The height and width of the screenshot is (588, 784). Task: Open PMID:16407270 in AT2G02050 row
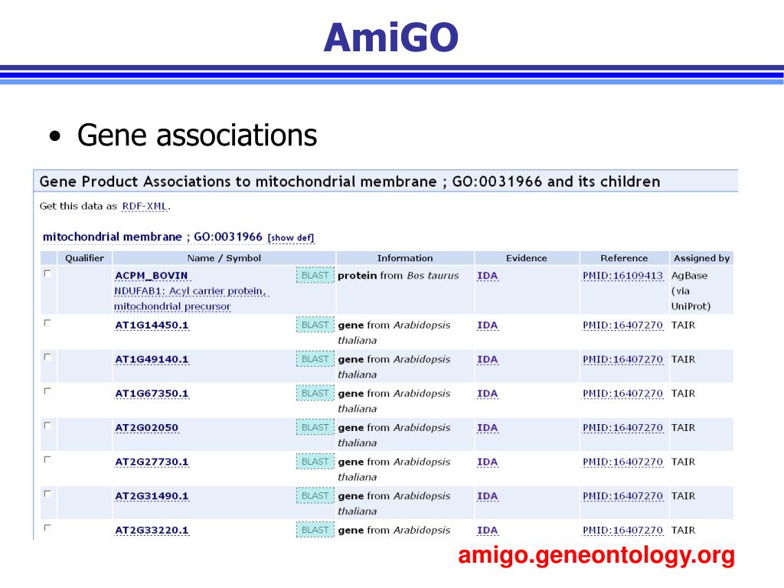[x=623, y=427]
